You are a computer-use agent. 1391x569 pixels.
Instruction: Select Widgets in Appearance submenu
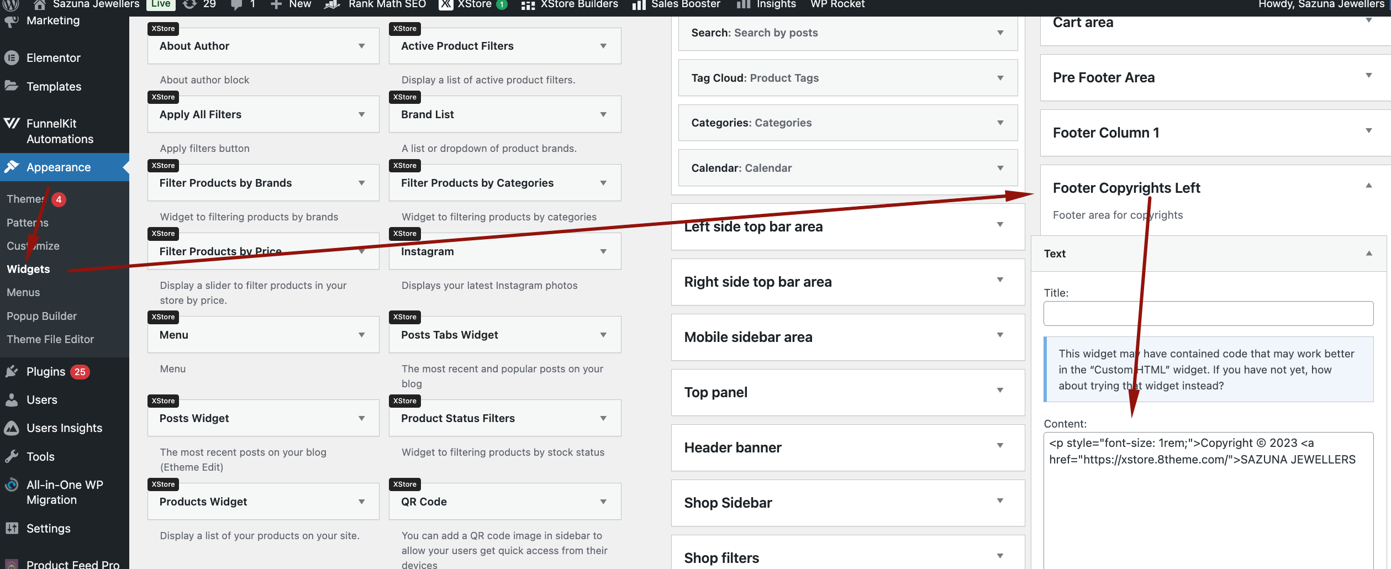click(28, 269)
